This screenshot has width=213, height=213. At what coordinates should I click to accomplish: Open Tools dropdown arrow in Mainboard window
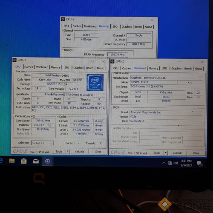pyautogui.click(x=166, y=153)
